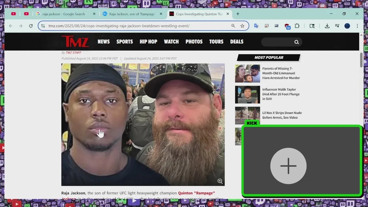Switch to Raja Jackson, son of Rampage tab
368x207 pixels.
click(x=132, y=14)
